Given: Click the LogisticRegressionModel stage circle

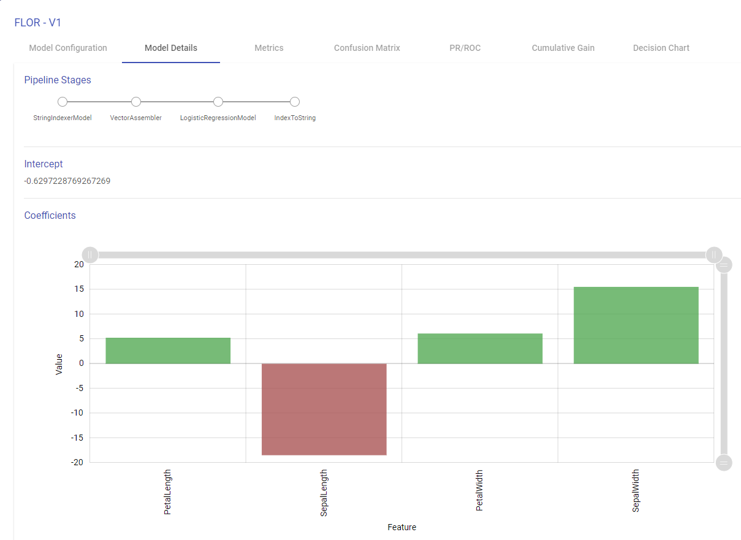Looking at the screenshot, I should [218, 102].
